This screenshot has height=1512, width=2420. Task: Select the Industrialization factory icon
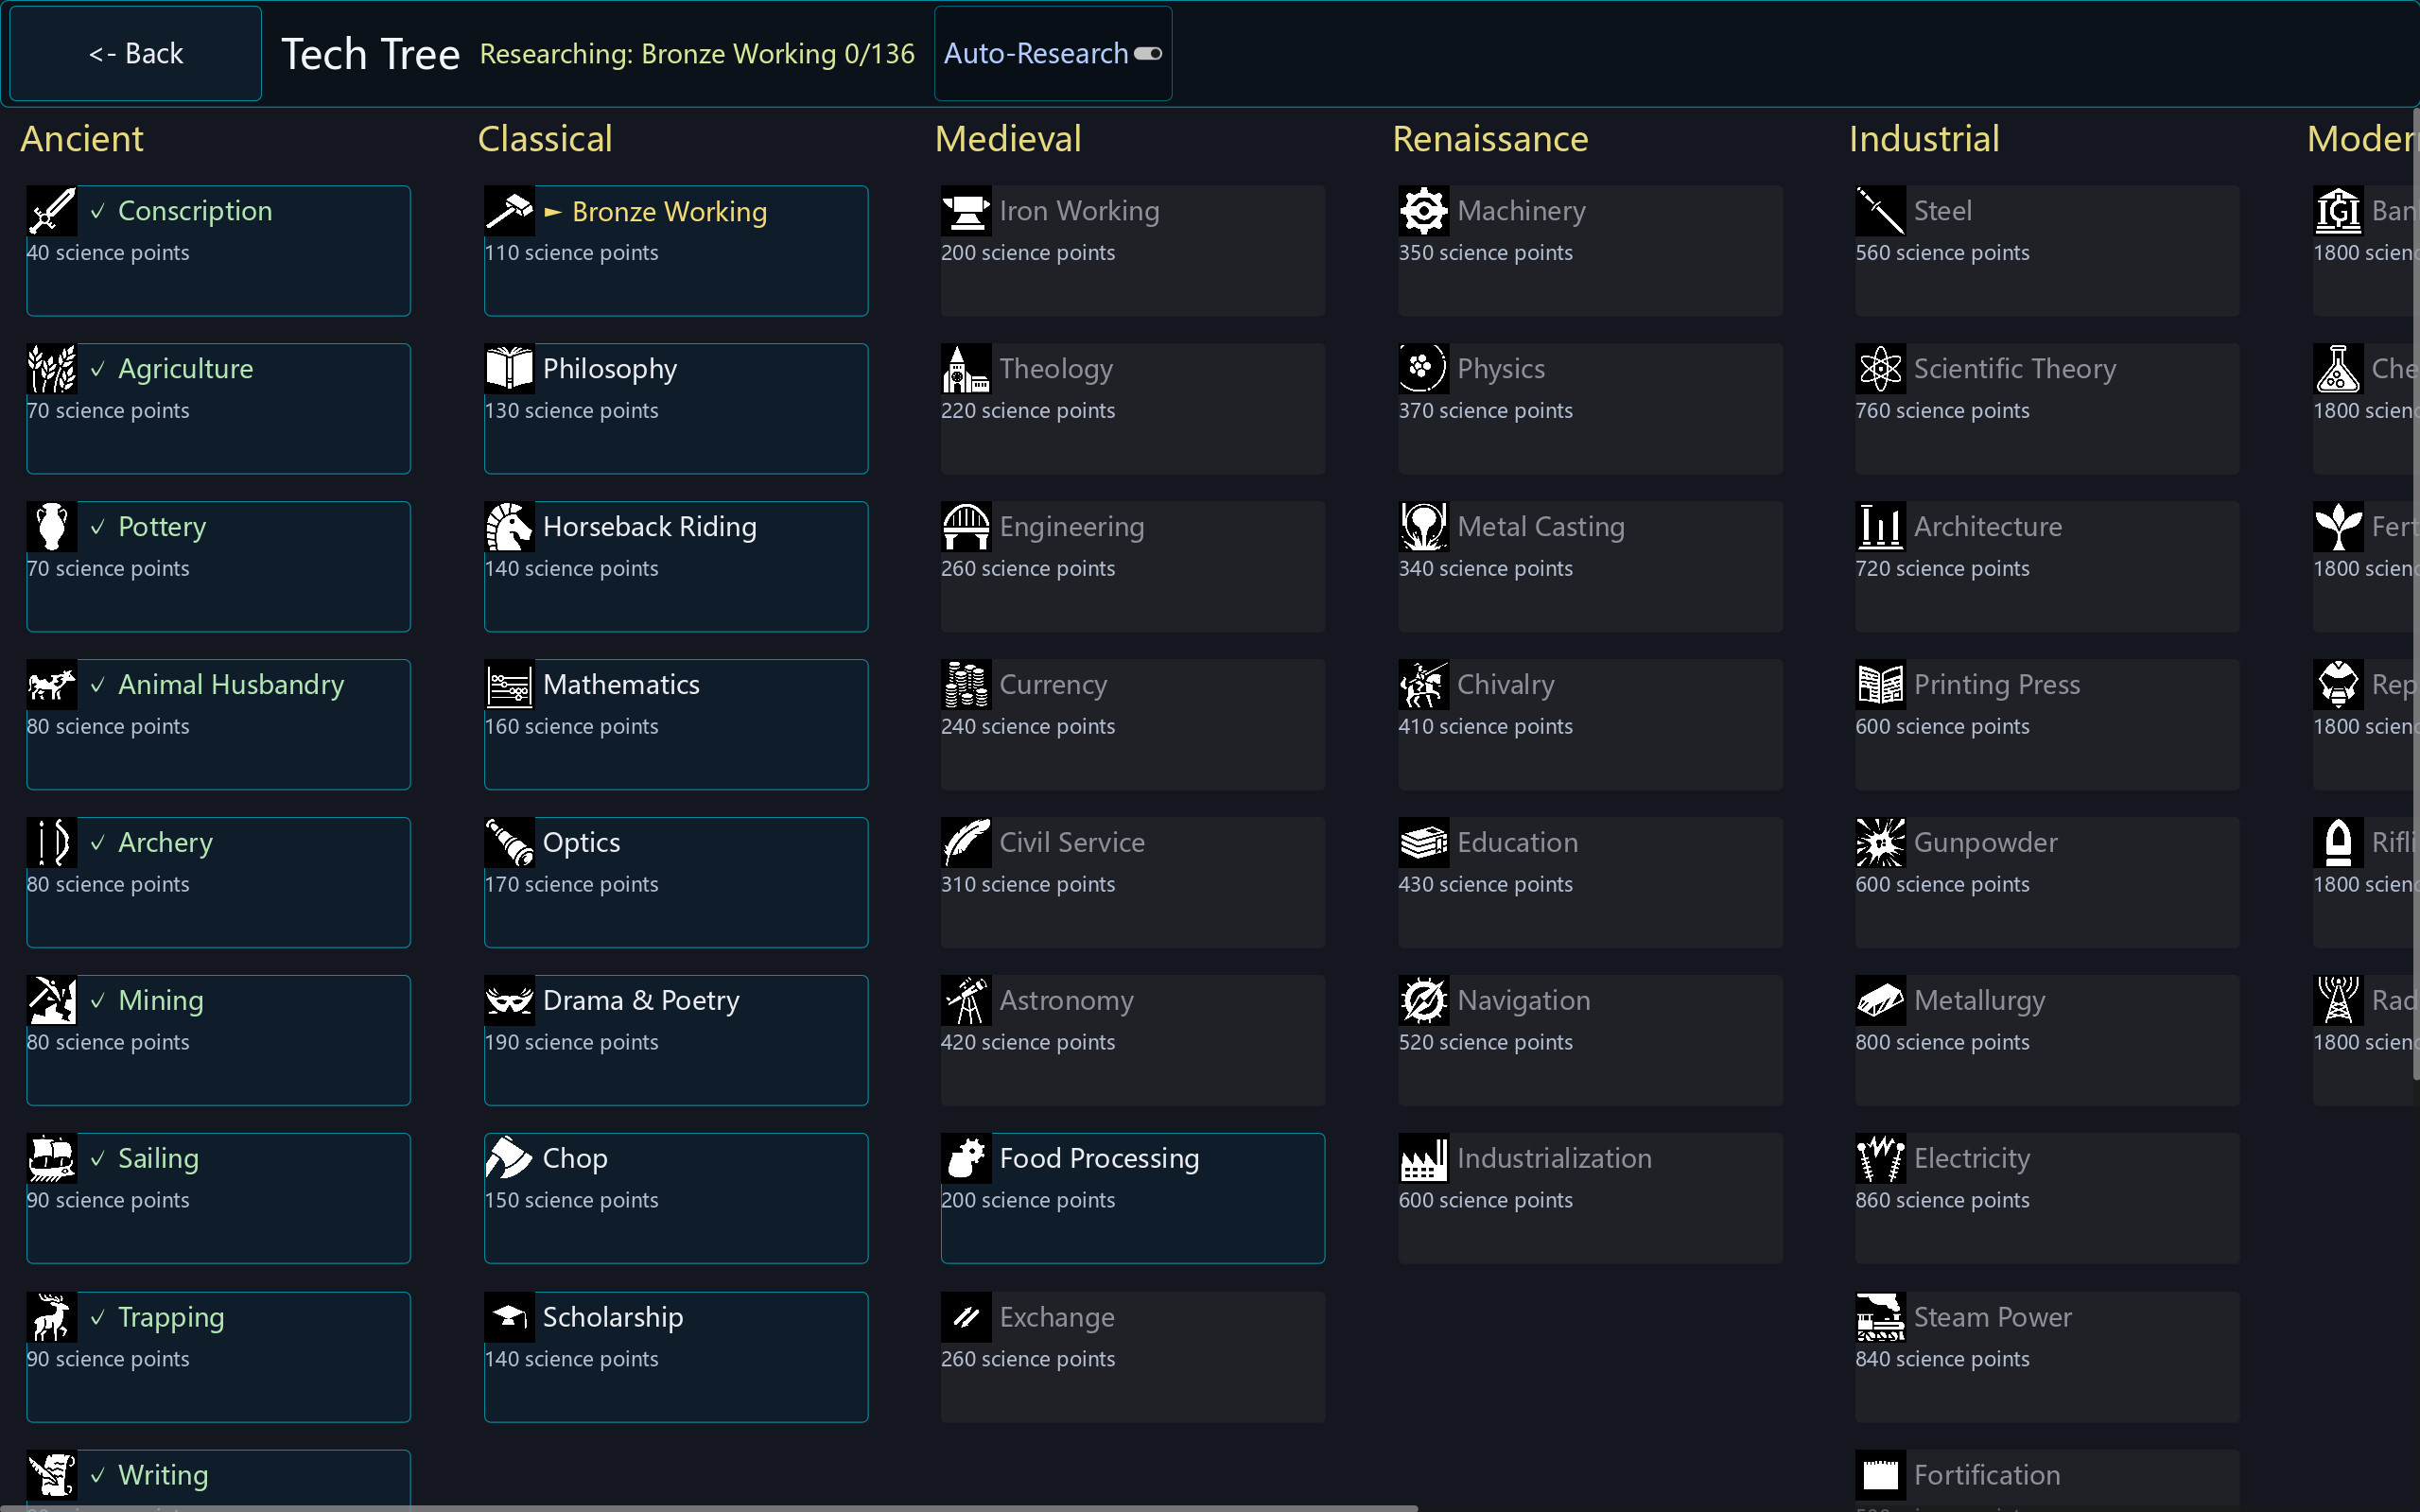coord(1424,1159)
